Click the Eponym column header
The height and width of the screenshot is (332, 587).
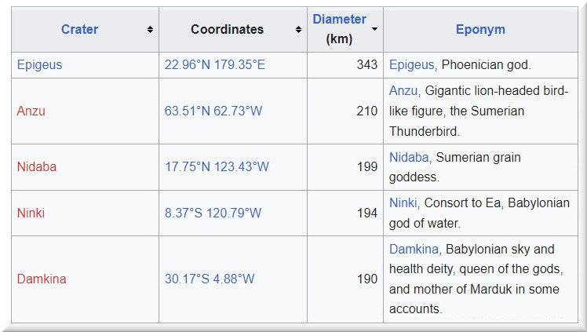480,30
